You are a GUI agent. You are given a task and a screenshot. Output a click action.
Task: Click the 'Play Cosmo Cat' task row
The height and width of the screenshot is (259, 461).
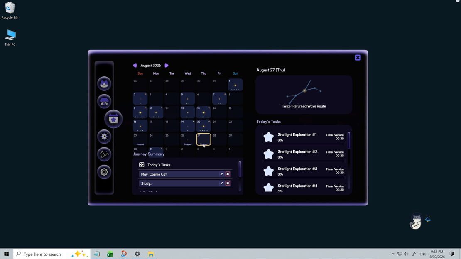185,174
